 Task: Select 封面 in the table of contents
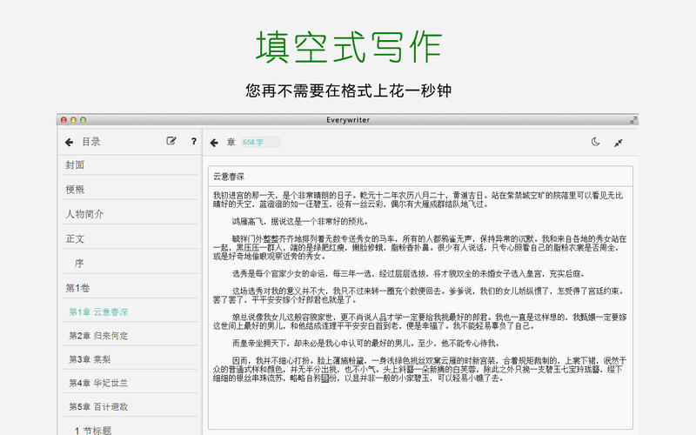[130, 165]
